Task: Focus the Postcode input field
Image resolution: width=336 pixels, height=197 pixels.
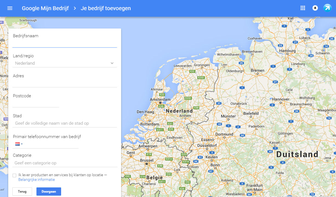Action: click(x=36, y=103)
